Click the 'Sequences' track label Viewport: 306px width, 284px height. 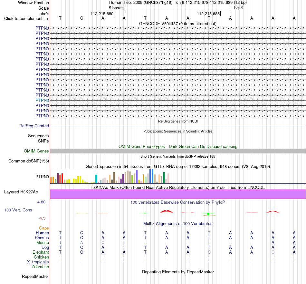pos(38,136)
